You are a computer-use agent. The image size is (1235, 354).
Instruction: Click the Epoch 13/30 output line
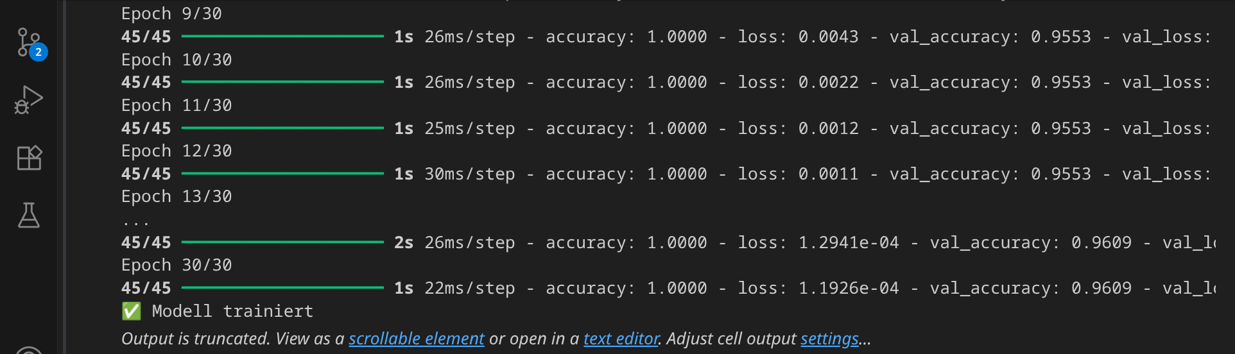pos(177,197)
